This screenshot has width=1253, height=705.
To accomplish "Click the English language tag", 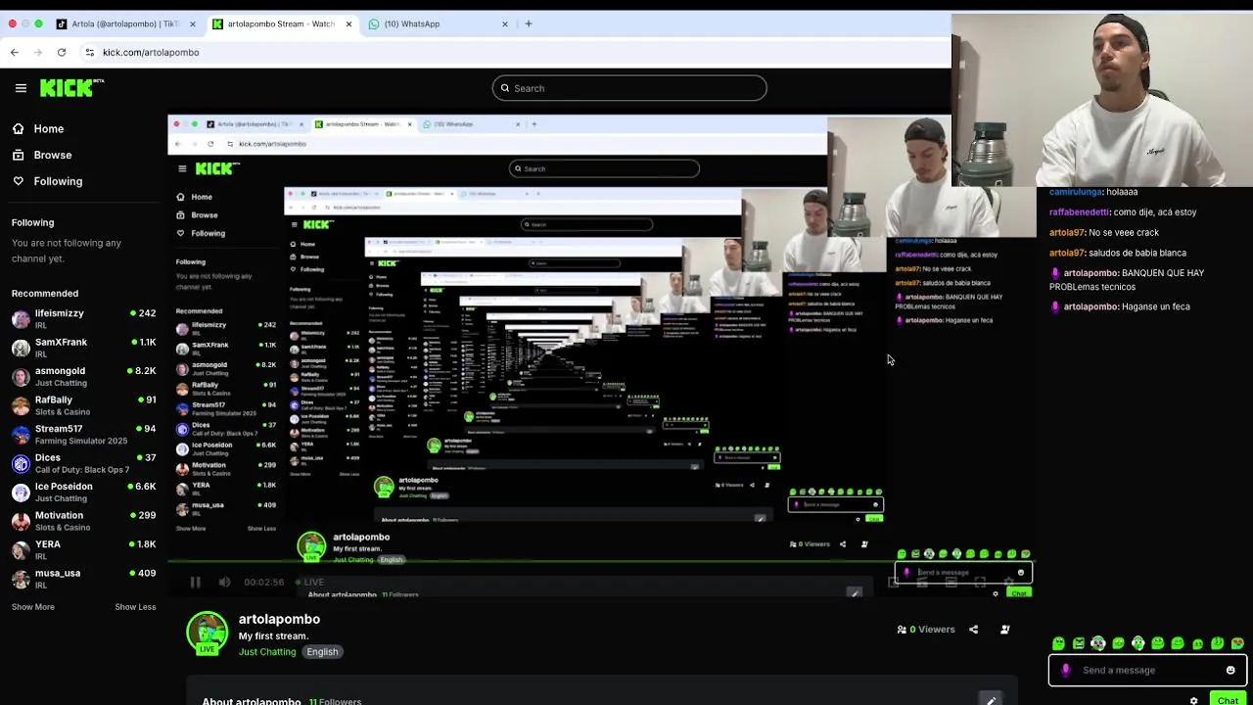I will tap(322, 652).
